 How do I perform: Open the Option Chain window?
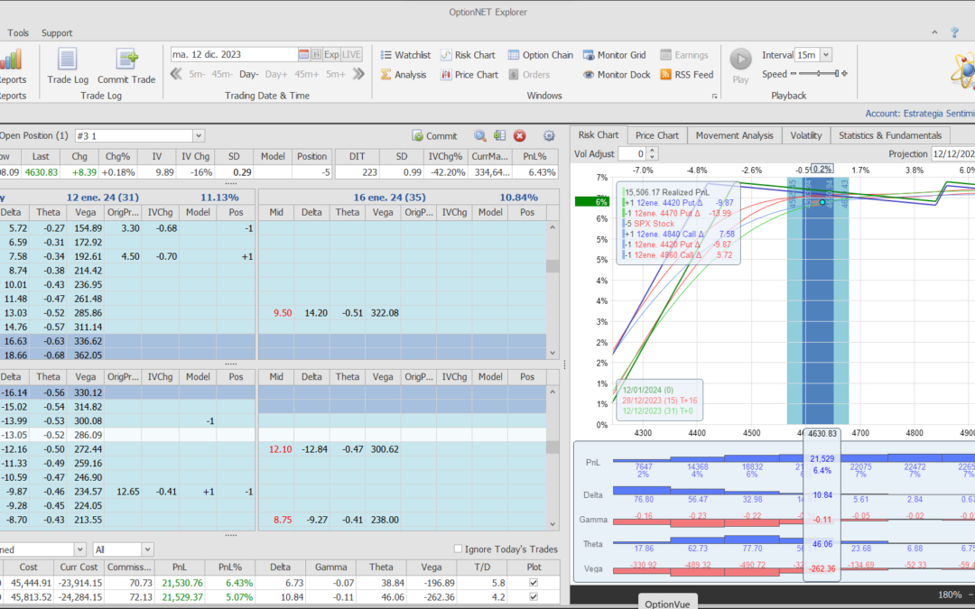540,55
